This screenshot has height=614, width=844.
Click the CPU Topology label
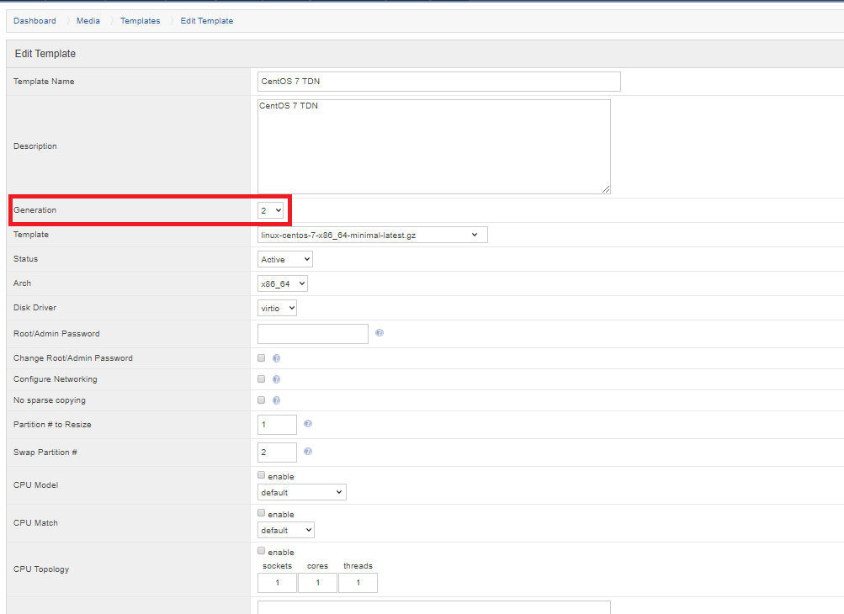[41, 569]
